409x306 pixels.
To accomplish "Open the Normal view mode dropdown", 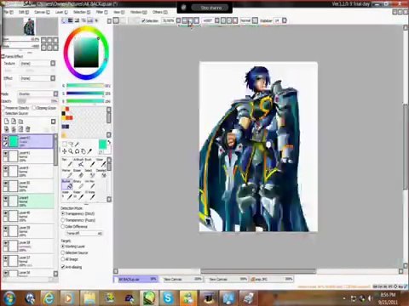I will (x=255, y=20).
